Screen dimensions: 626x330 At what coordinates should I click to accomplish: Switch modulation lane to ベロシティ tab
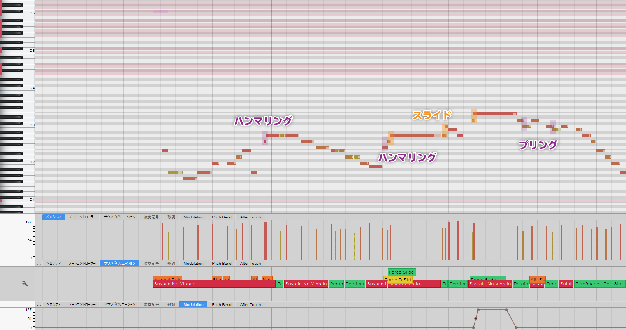(x=54, y=305)
